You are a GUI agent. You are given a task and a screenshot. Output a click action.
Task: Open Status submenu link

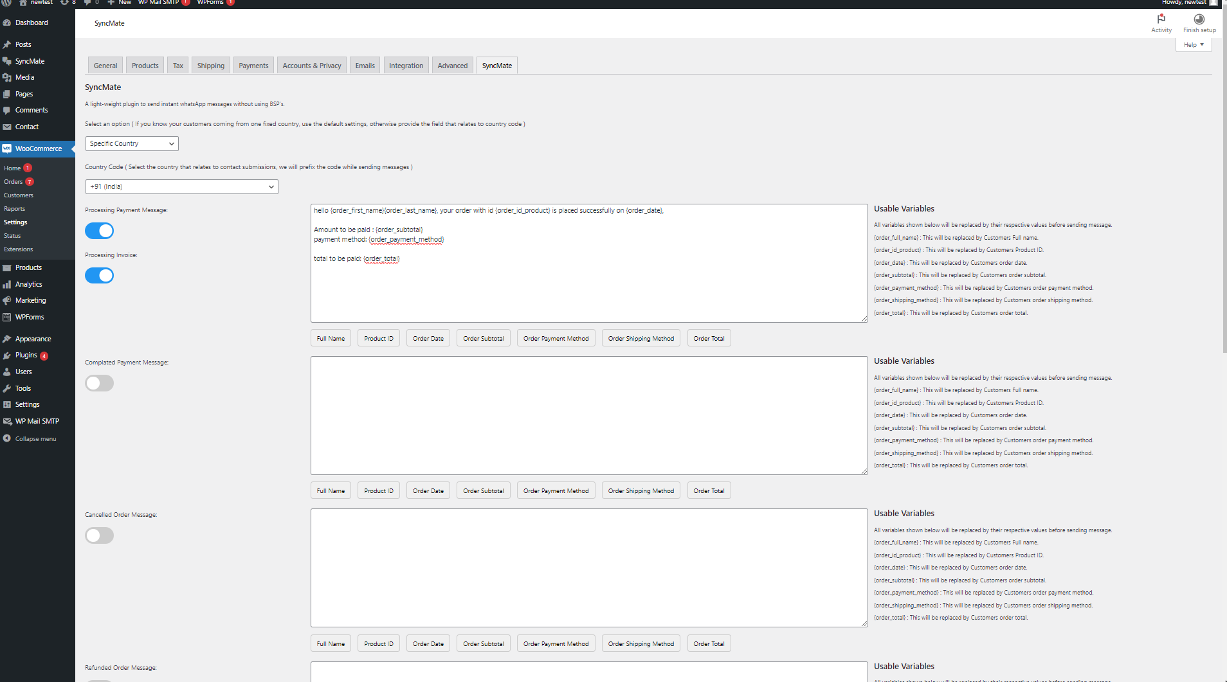[12, 236]
